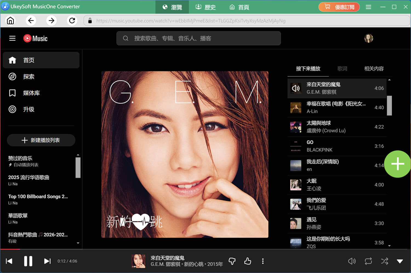
Task: Open the app settings hamburger menu top right
Action: tap(368, 7)
